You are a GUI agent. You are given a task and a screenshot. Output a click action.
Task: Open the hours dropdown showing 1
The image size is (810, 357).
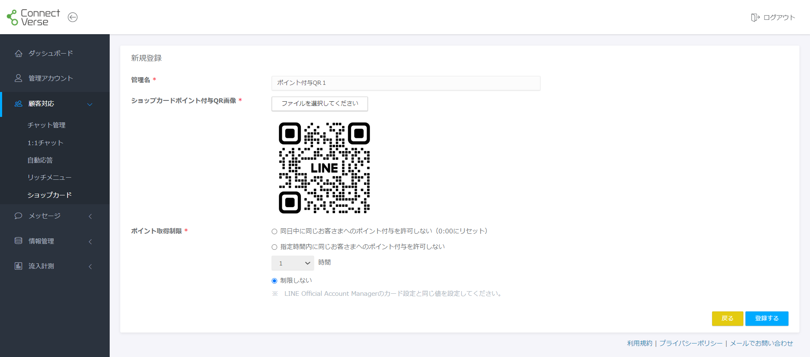click(293, 263)
